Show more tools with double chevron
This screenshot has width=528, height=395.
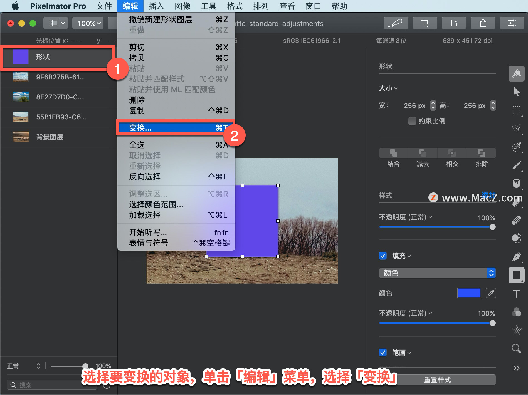click(516, 368)
